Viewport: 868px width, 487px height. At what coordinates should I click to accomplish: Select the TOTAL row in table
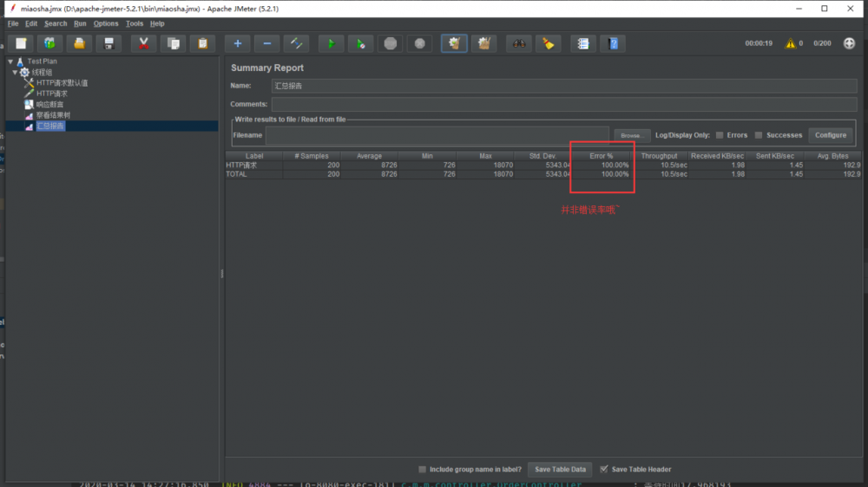(543, 174)
